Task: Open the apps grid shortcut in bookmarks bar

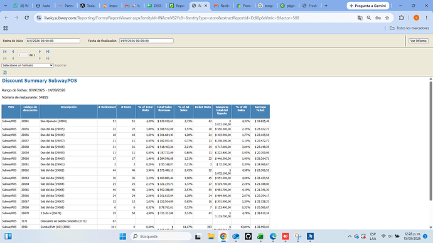Action: pyautogui.click(x=5, y=28)
